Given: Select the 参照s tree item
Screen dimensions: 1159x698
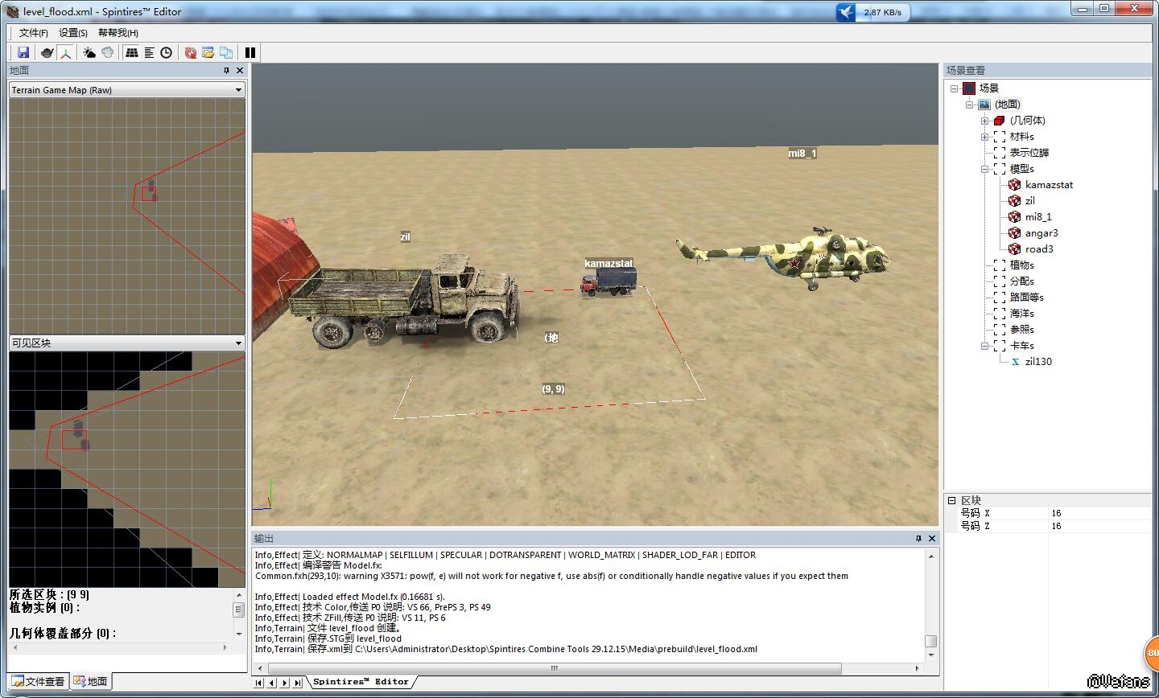Looking at the screenshot, I should click(1022, 330).
